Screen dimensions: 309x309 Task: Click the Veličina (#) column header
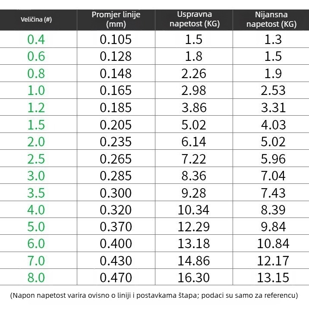click(x=36, y=19)
